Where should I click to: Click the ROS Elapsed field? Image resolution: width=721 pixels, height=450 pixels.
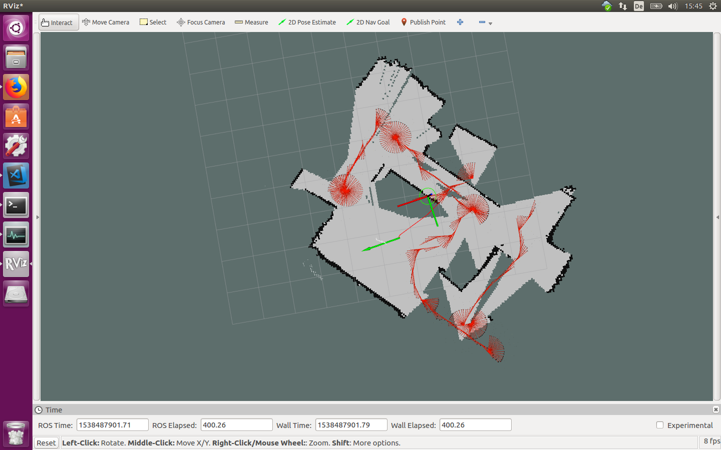point(236,425)
